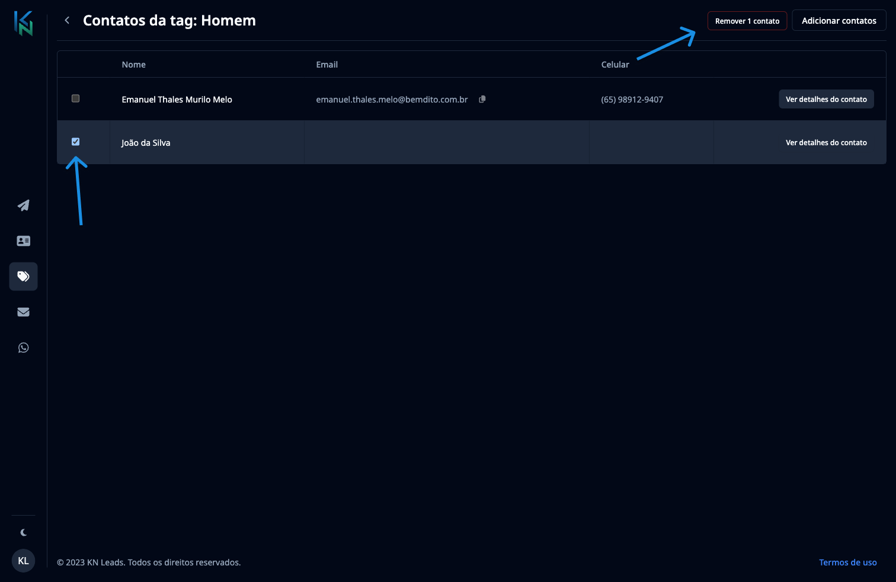
Task: Open the contacts card icon in sidebar
Action: coord(24,241)
